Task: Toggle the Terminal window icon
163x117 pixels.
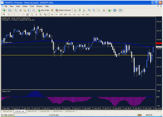Action: 29,10
